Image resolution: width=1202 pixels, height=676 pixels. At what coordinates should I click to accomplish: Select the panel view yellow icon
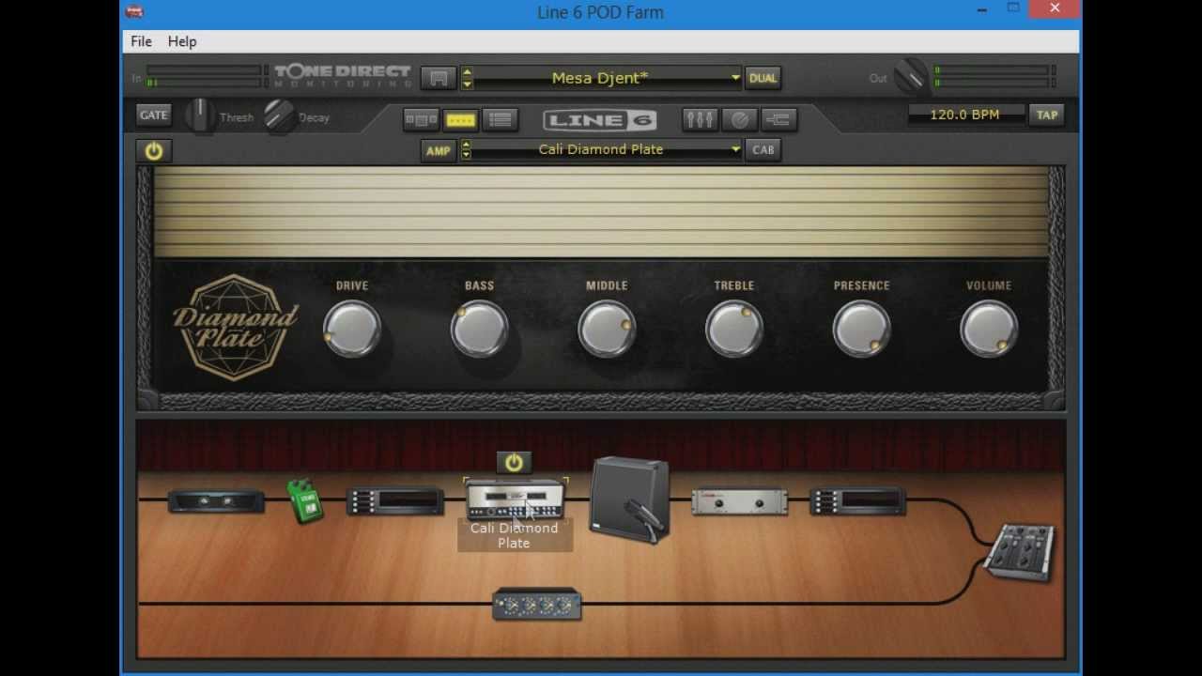click(x=460, y=119)
